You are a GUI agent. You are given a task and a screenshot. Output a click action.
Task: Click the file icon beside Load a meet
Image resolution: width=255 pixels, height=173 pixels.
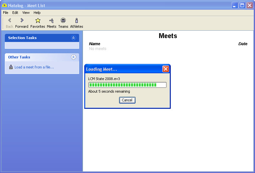click(x=11, y=67)
